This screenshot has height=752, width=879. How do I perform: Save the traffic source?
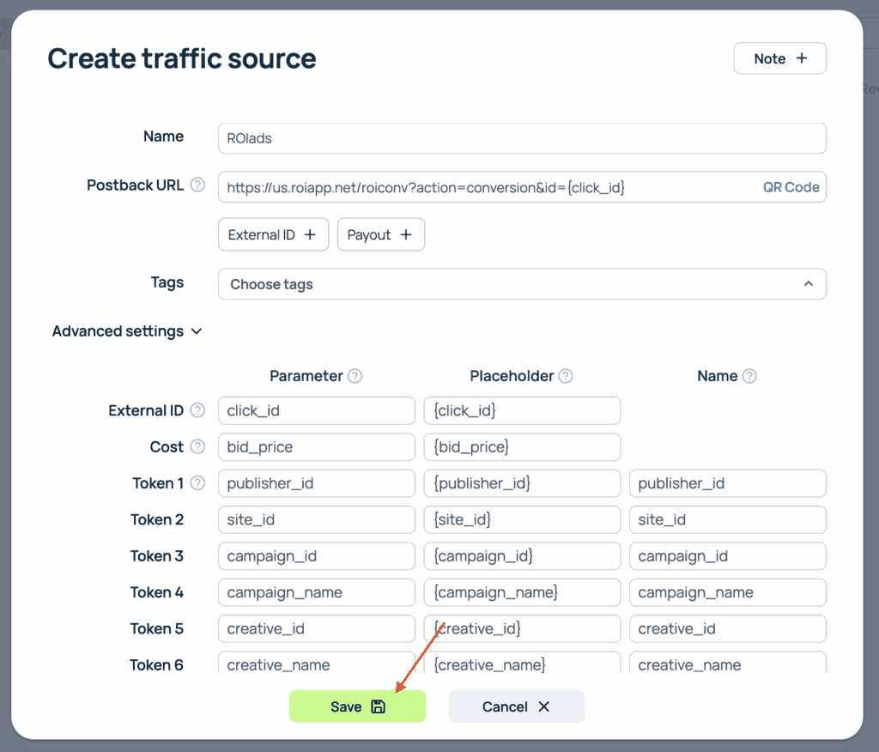click(357, 707)
